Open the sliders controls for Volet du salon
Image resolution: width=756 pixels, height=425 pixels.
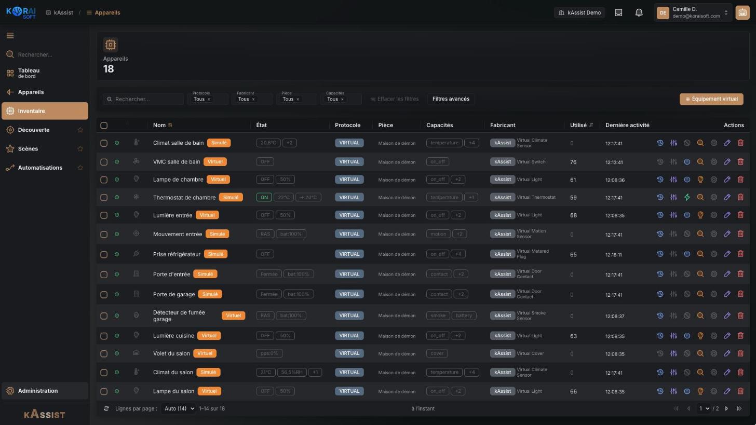[x=673, y=353]
